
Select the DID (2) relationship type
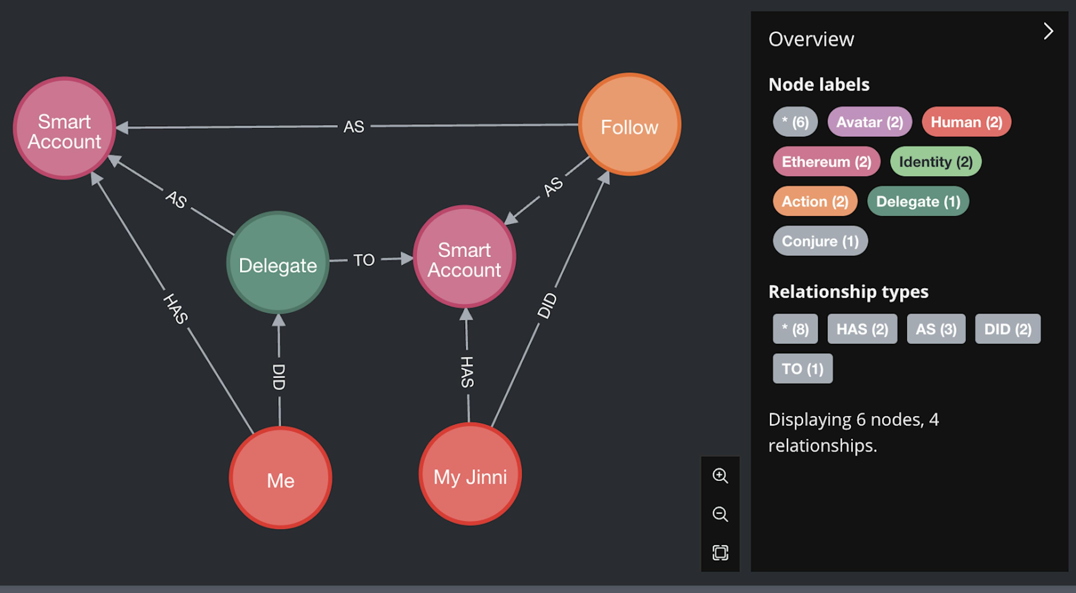(x=1008, y=329)
